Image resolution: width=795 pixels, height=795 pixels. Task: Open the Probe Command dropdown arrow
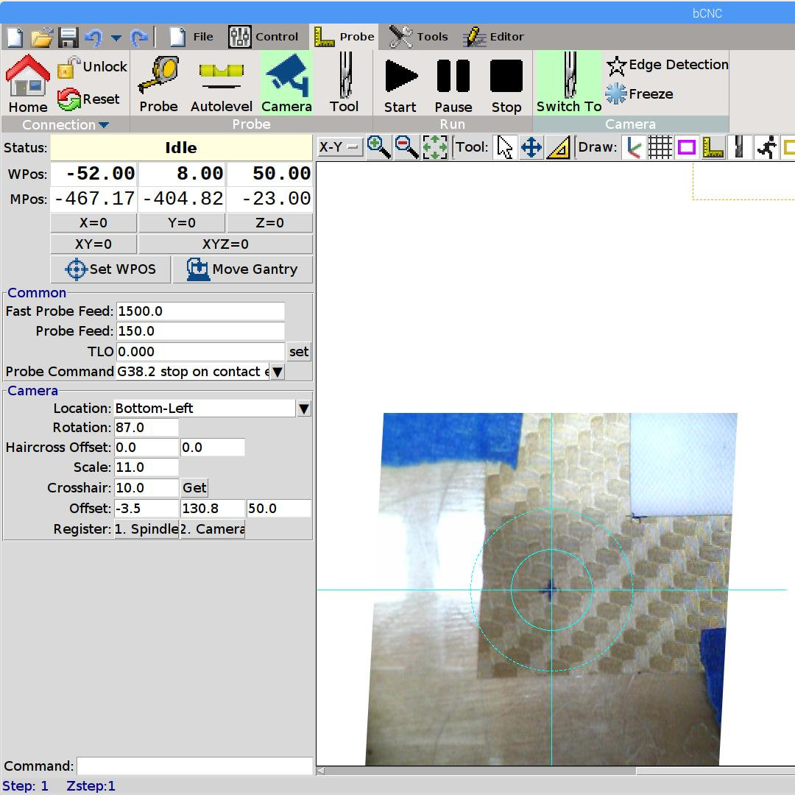tap(277, 372)
